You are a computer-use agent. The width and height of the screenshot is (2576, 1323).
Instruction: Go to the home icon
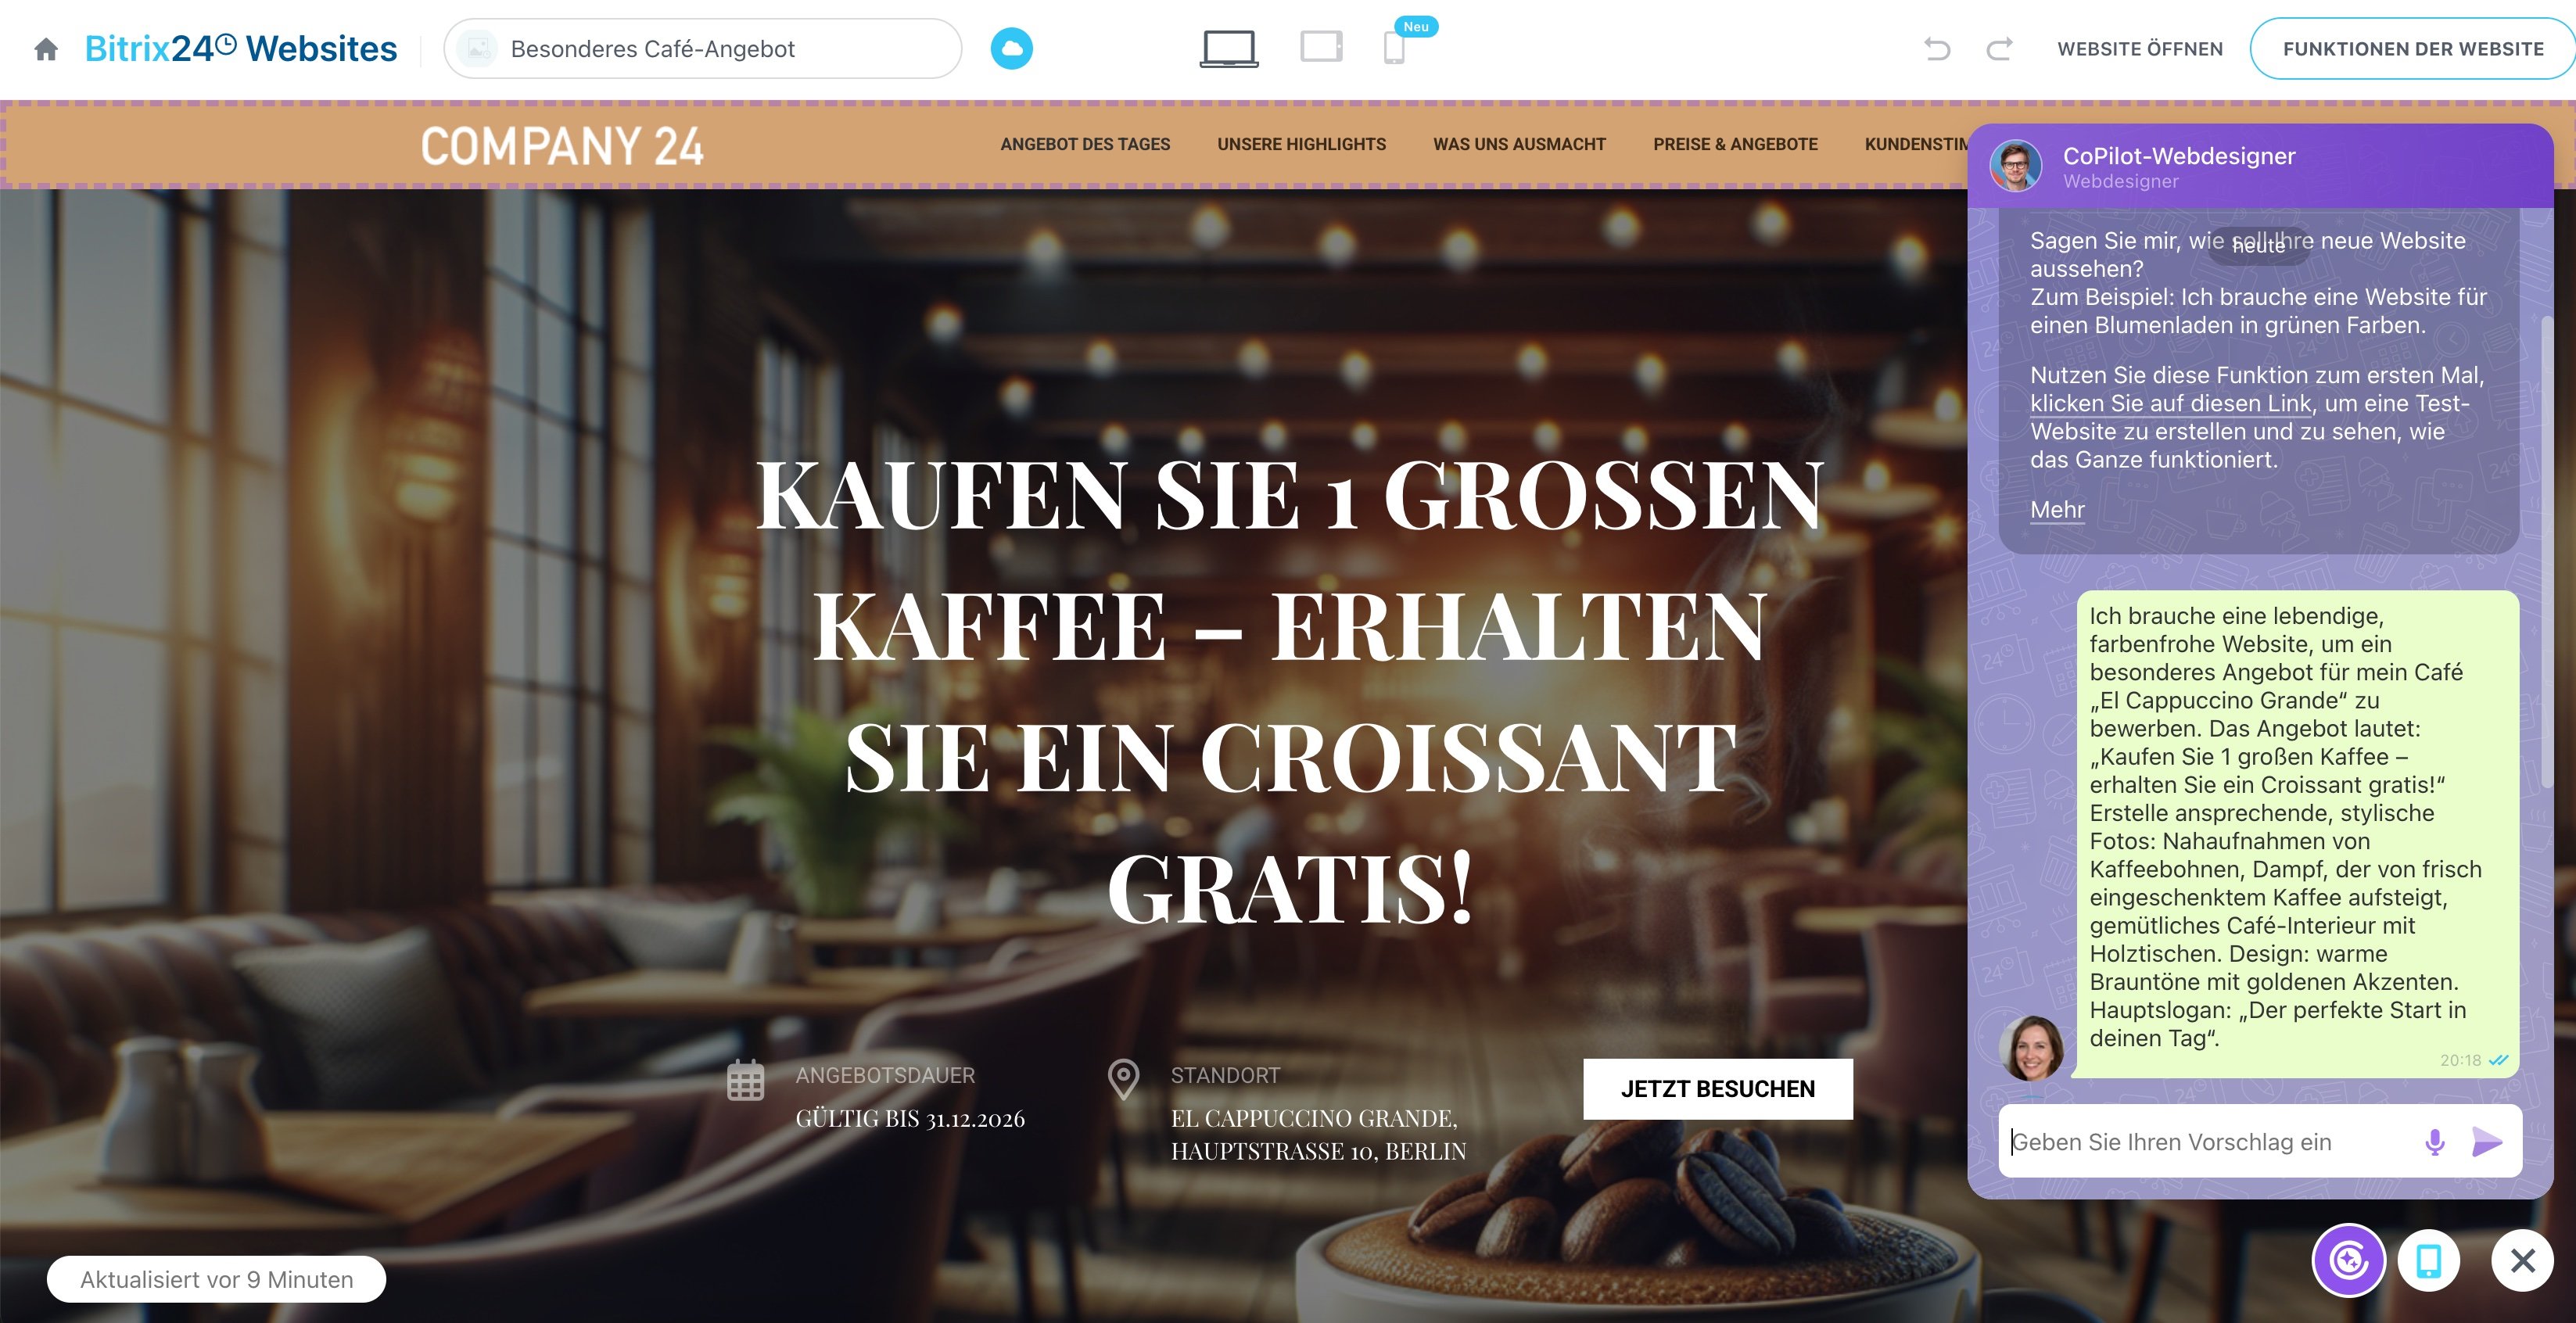[46, 49]
